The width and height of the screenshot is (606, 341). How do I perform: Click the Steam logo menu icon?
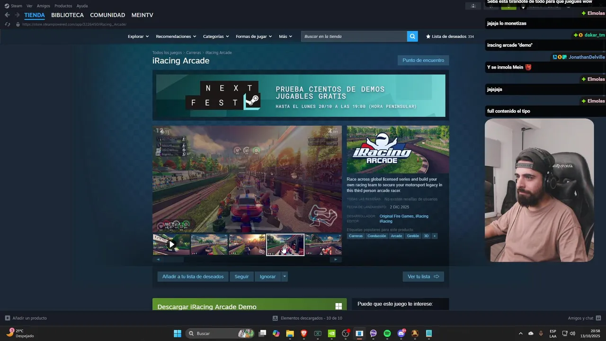(7, 6)
